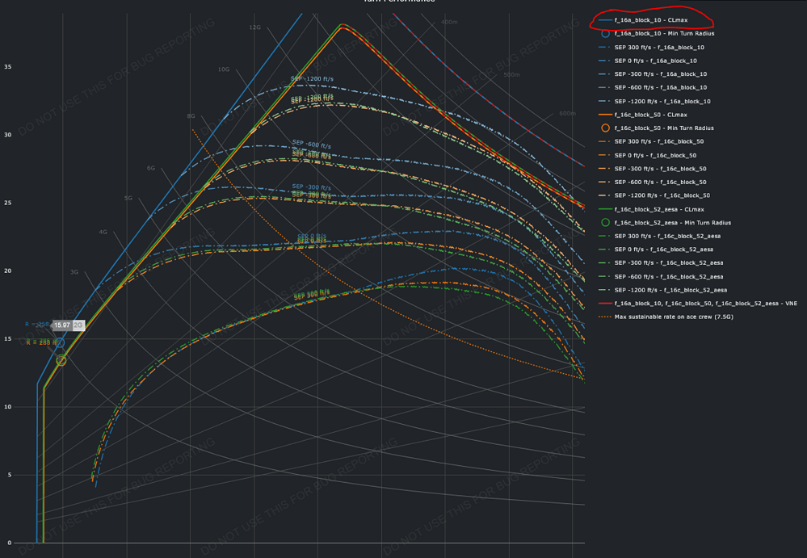Toggle SEP 0 ft/s - f_16c_block_52_aesa legend item

click(656, 250)
